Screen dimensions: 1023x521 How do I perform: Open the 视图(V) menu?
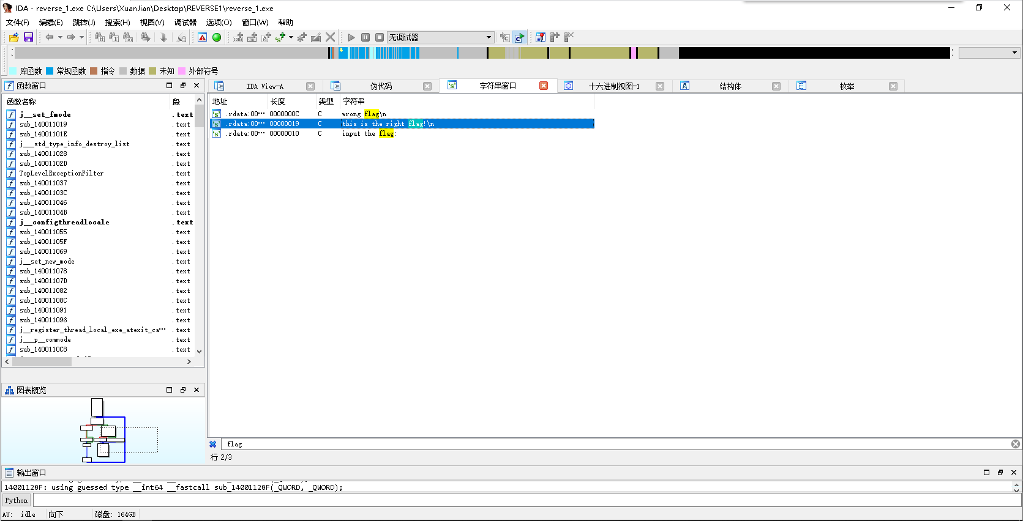[152, 23]
